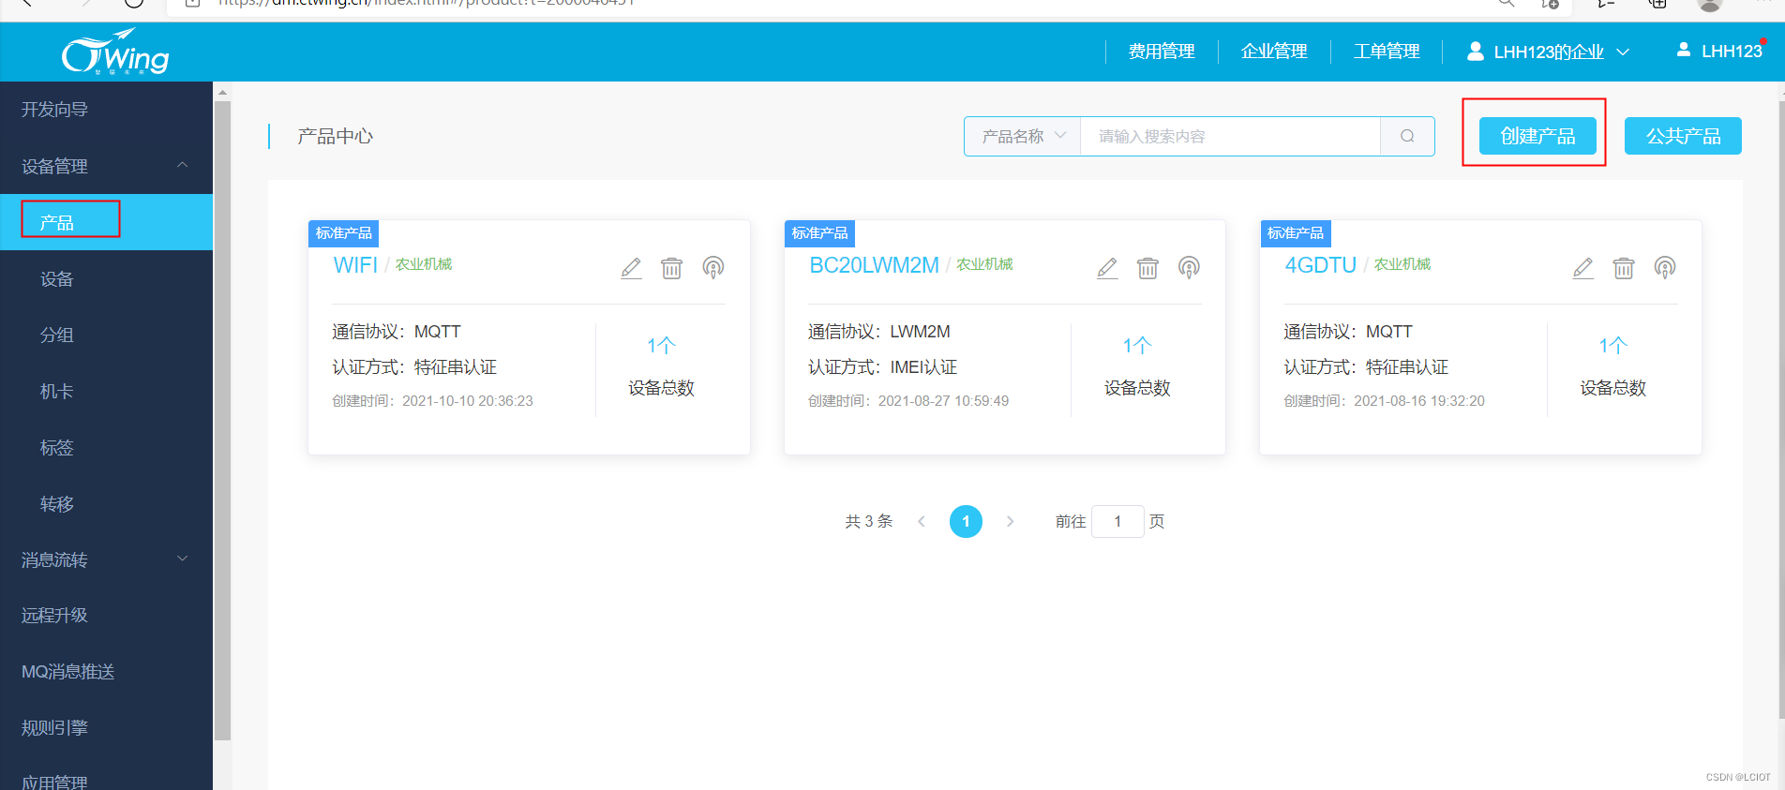Image resolution: width=1785 pixels, height=790 pixels.
Task: Open the signal icon on WIFI card
Action: click(713, 268)
